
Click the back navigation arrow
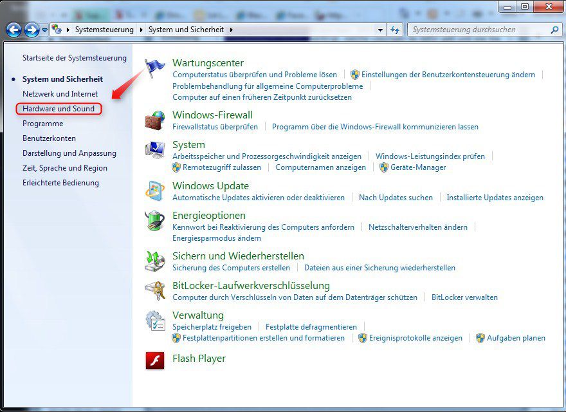tap(14, 30)
